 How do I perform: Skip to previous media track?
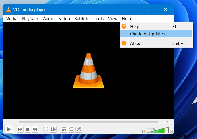point(20,129)
